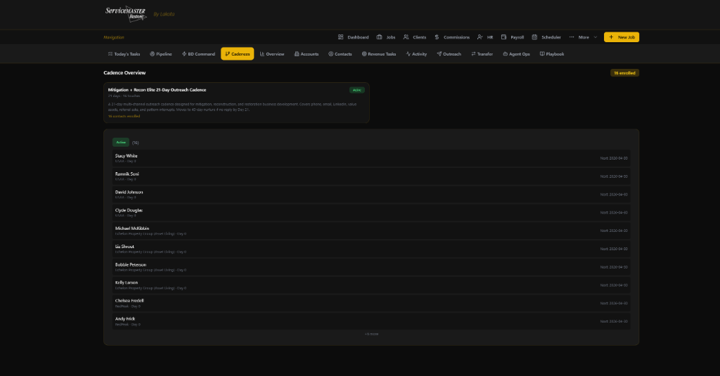720x376 pixels.
Task: Click the HR person icon
Action: 480,37
